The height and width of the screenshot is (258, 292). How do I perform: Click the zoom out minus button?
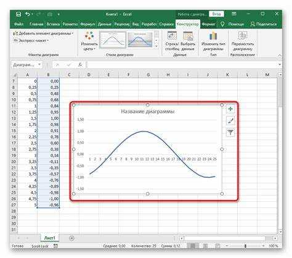point(227,246)
